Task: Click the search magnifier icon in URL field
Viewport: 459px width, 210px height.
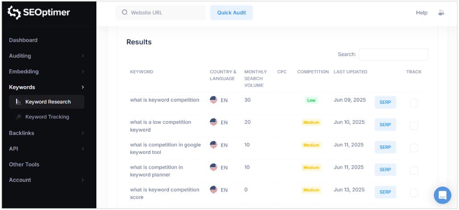Action: (x=124, y=13)
